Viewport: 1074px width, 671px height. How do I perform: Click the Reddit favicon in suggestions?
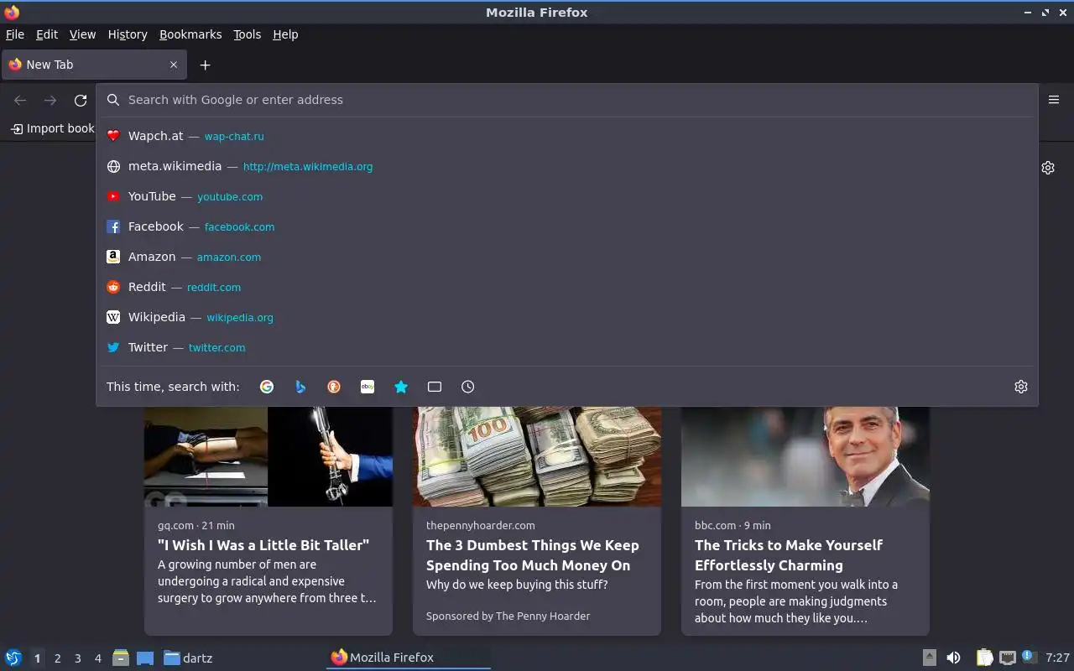[x=113, y=287]
